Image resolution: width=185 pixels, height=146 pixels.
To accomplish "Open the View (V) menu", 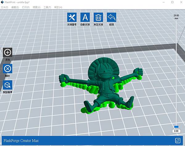I will pos(36,7).
